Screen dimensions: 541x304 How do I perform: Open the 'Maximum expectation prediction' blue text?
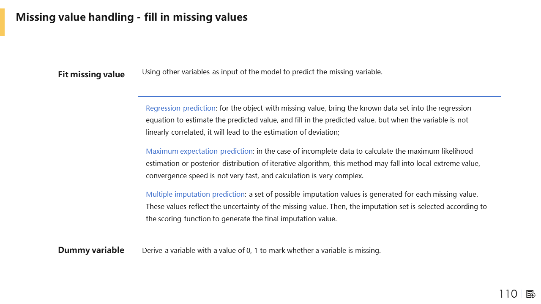point(199,151)
